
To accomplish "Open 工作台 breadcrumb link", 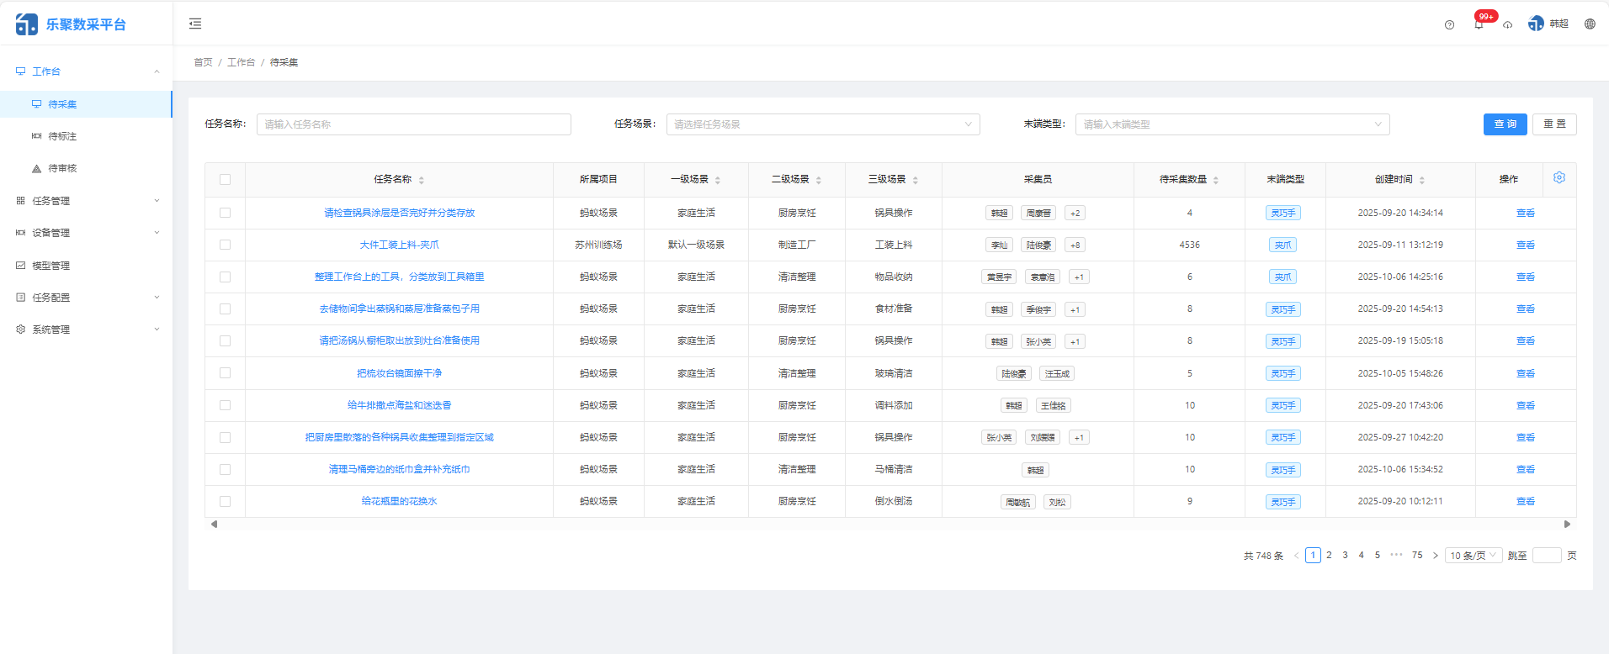I will pyautogui.click(x=241, y=62).
